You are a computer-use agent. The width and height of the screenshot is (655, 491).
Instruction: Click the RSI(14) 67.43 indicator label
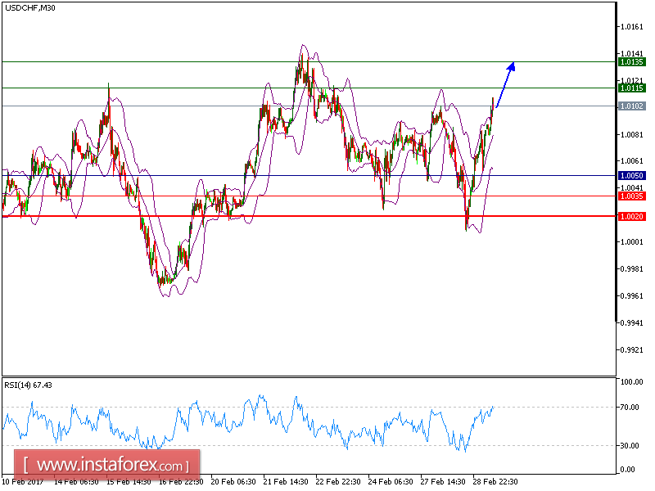tap(29, 383)
